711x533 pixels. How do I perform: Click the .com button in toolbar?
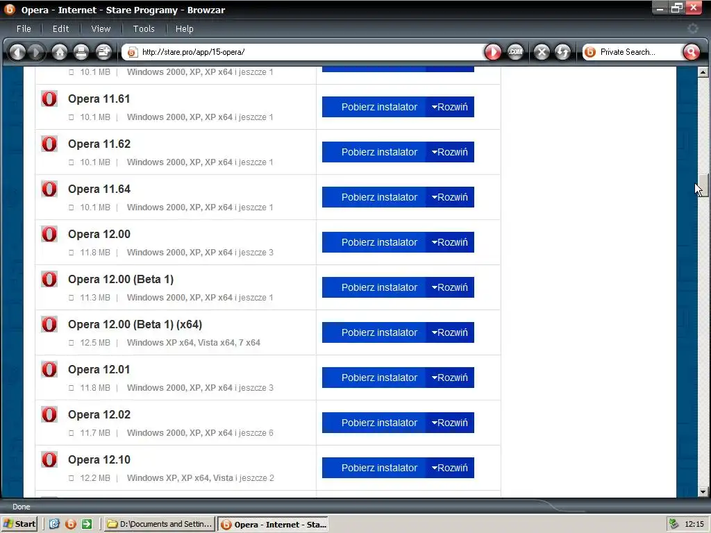pyautogui.click(x=516, y=52)
